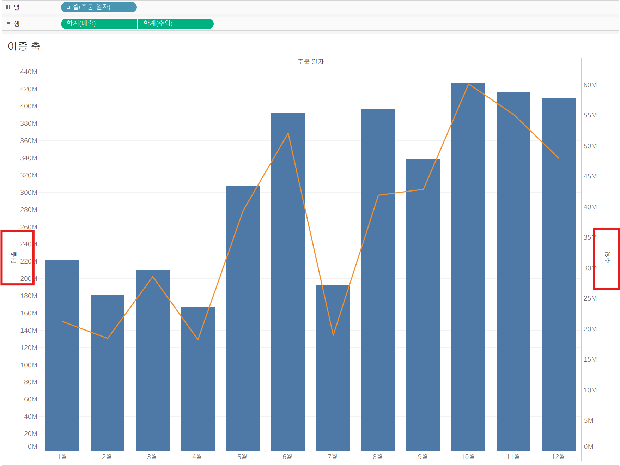Select the blue bar for 10월
The height and width of the screenshot is (466, 620).
pos(468,267)
